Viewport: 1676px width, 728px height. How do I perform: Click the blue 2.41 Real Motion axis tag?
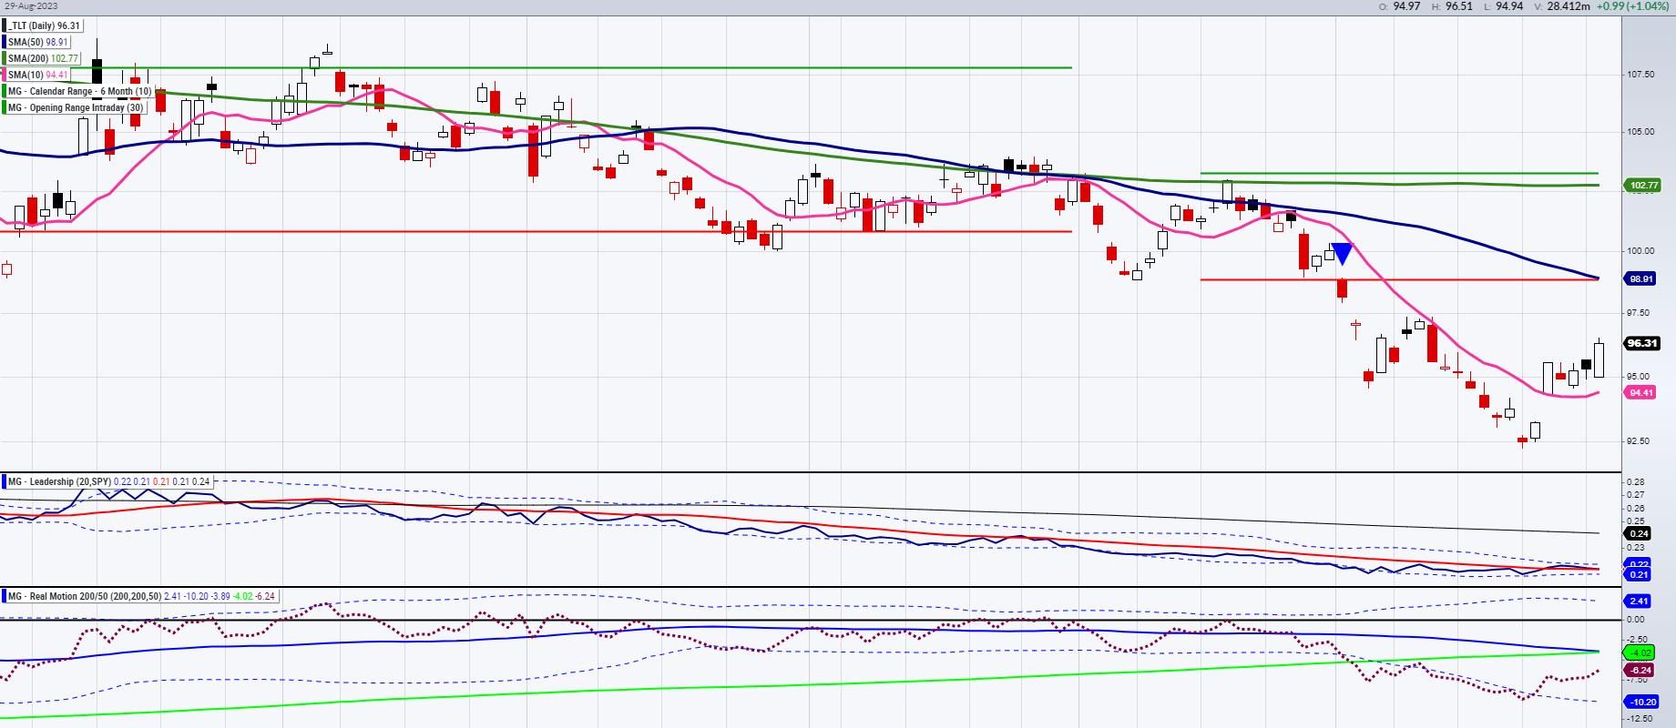coord(1638,601)
